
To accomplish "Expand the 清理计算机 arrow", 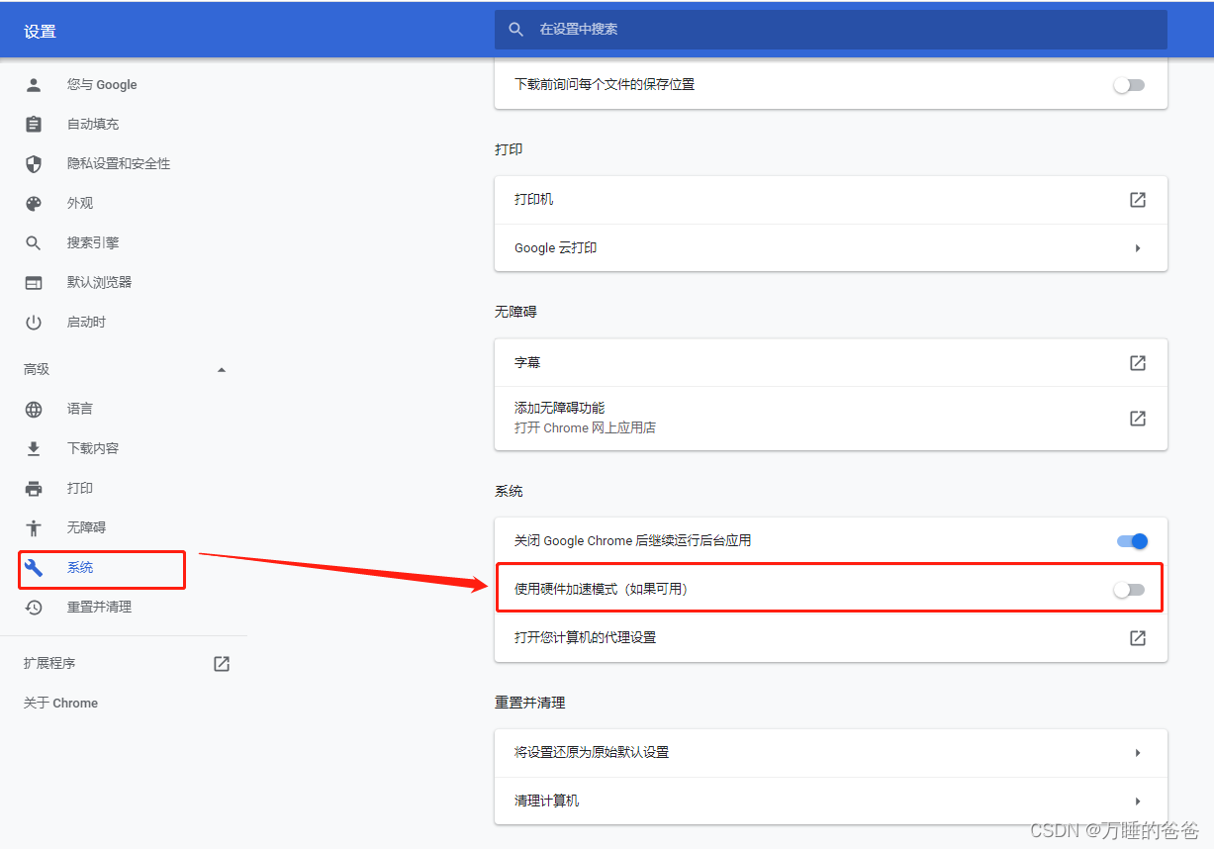I will pyautogui.click(x=1138, y=802).
